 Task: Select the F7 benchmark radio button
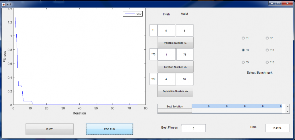267,38
